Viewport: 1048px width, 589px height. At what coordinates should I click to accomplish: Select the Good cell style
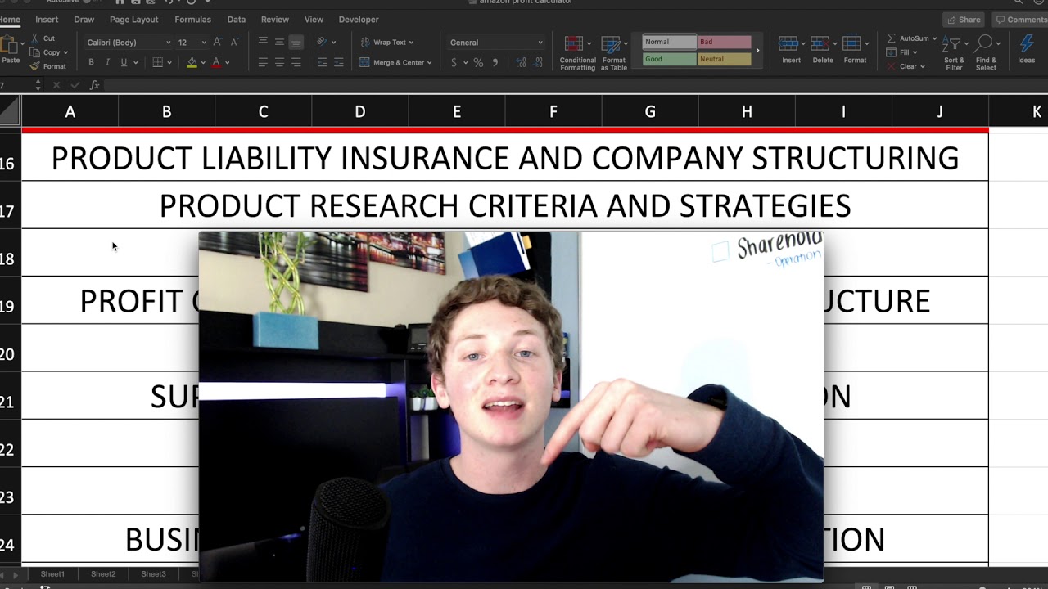coord(669,59)
